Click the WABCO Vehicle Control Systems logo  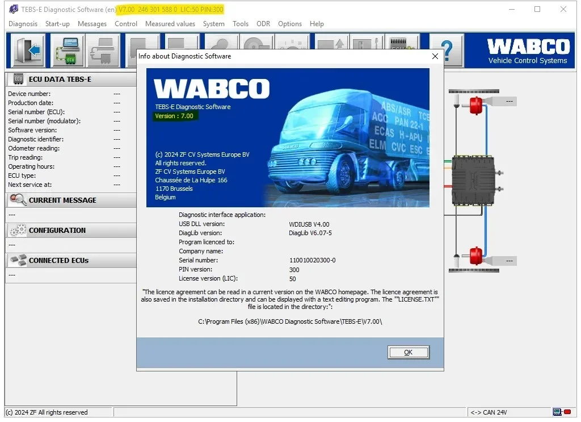pos(528,51)
